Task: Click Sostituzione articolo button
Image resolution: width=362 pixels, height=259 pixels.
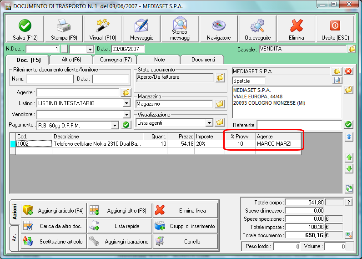Action: (x=54, y=241)
